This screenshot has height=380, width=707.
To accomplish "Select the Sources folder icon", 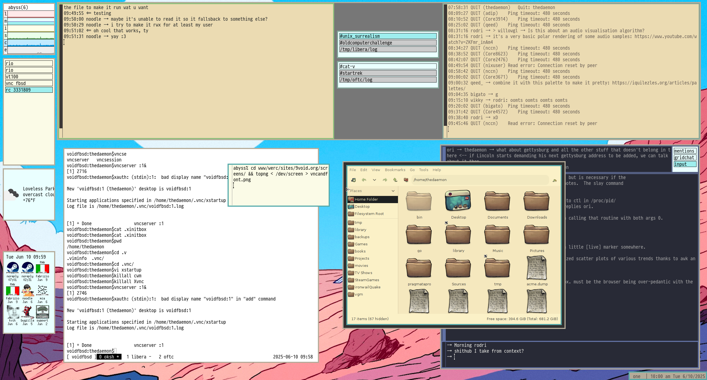I will [x=458, y=268].
